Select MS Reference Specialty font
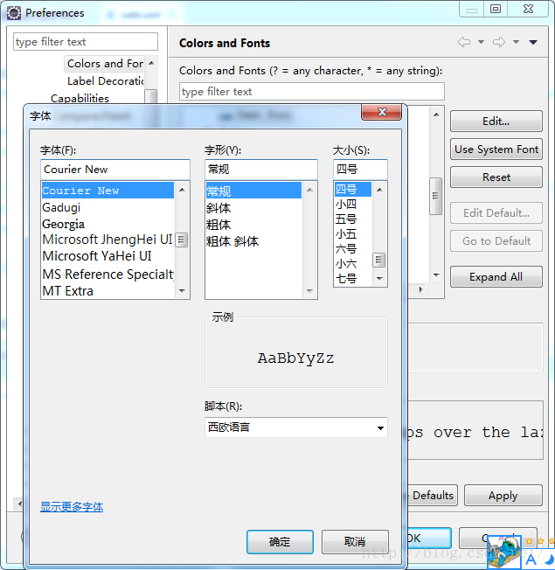555x570 pixels. point(108,275)
